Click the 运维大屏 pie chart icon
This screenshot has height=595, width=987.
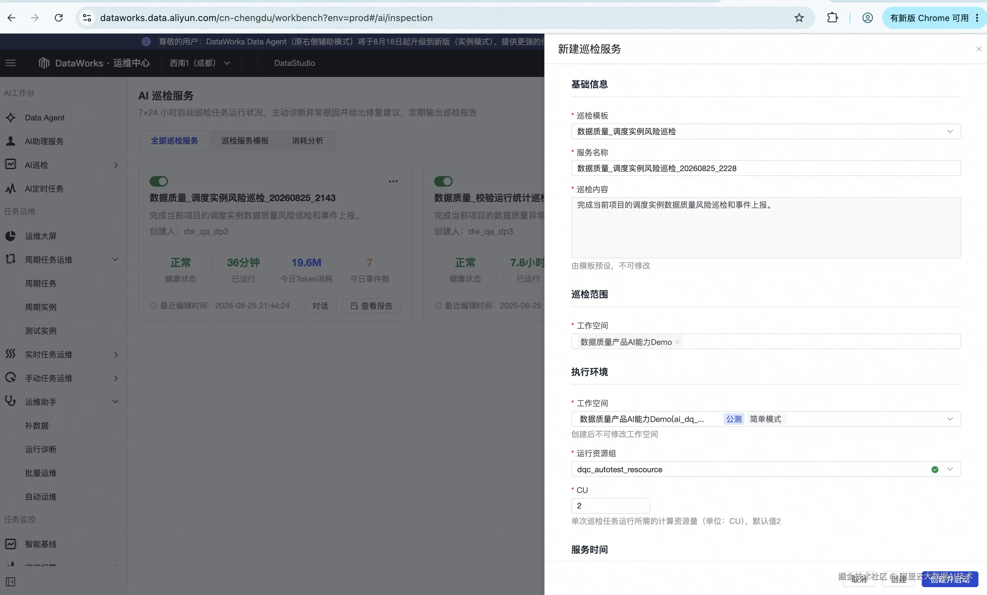tap(11, 236)
